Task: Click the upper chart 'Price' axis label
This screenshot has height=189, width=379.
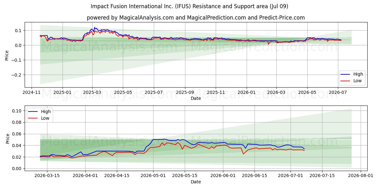Action: point(7,55)
